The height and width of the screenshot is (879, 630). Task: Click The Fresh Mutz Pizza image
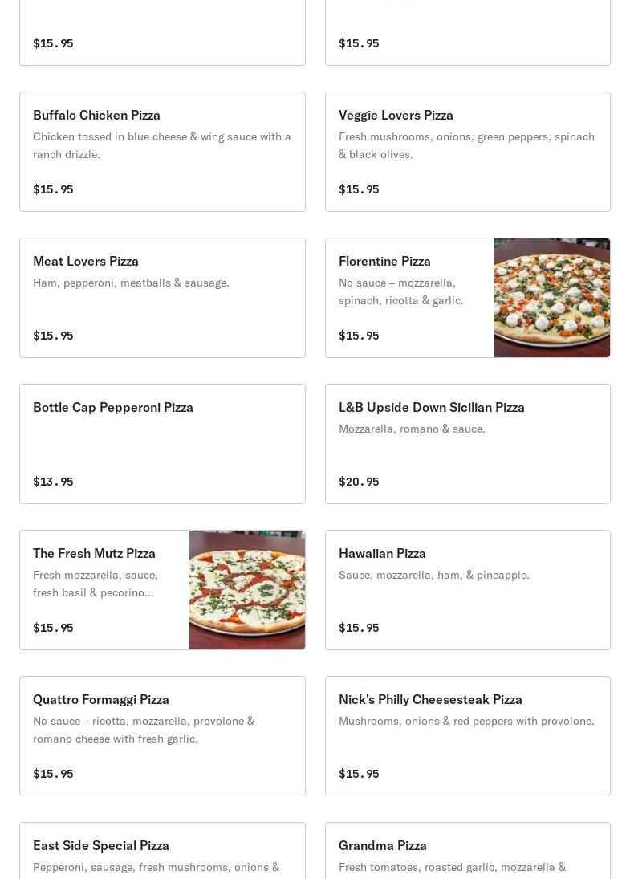click(246, 590)
